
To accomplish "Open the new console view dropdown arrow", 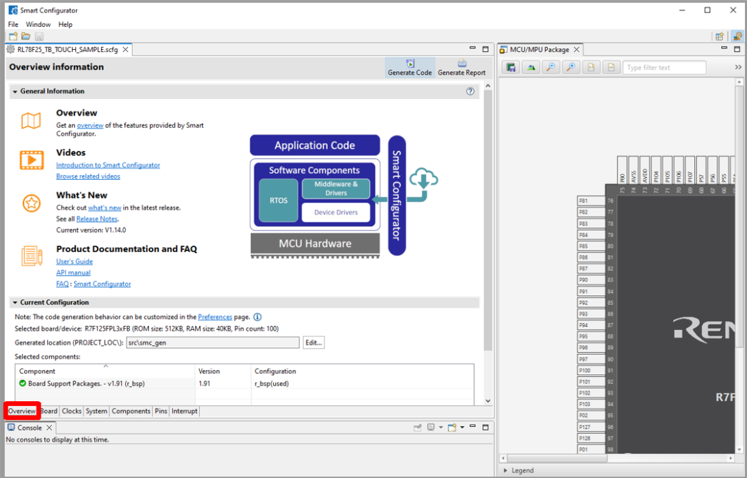I will 462,428.
